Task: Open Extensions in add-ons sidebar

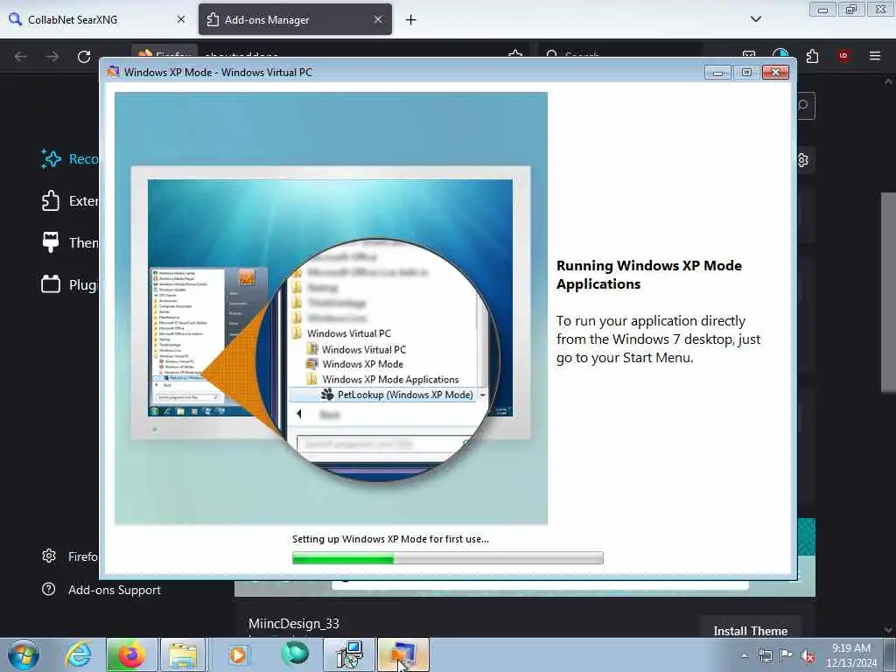Action: tap(70, 201)
